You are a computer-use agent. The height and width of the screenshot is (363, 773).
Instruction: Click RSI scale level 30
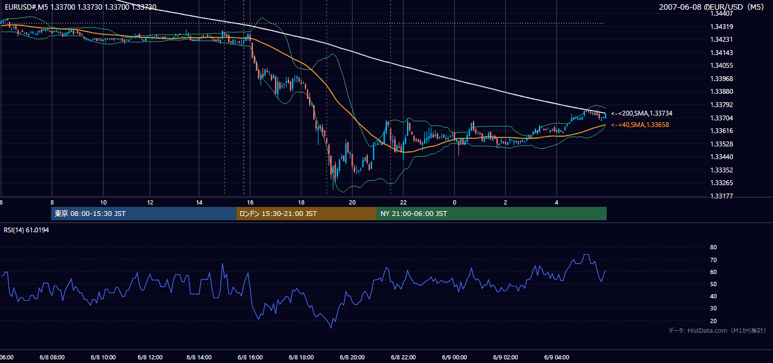[x=713, y=309]
